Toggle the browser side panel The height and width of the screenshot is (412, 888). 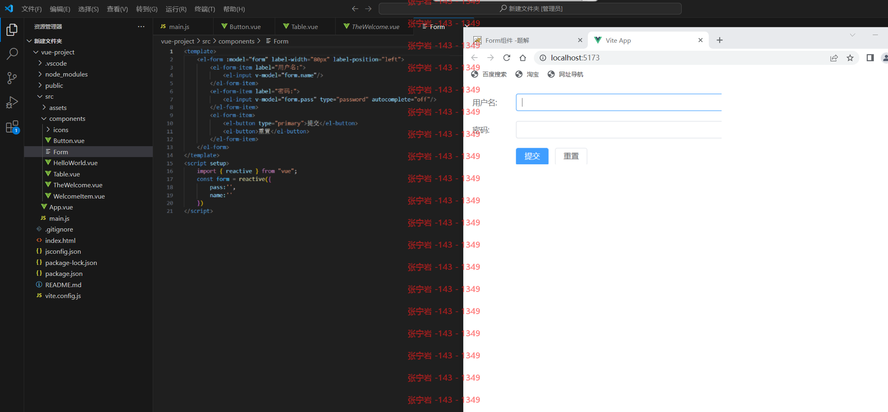pyautogui.click(x=870, y=58)
